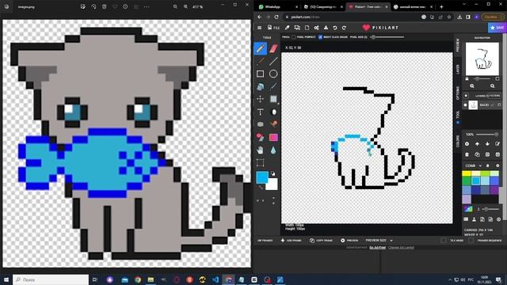
Task: Zoom in on the image viewer toolbar
Action: (185, 7)
